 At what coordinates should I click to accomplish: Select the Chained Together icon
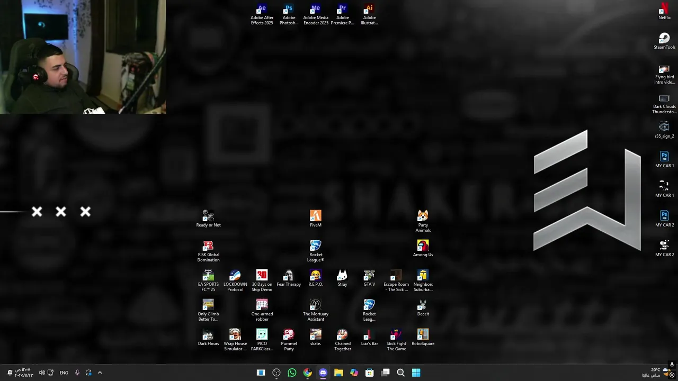pyautogui.click(x=343, y=340)
